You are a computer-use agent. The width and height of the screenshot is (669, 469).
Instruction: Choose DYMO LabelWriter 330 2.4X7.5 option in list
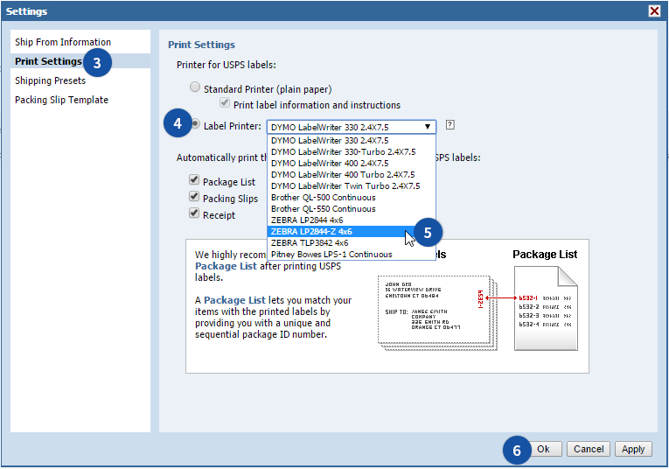click(x=352, y=140)
